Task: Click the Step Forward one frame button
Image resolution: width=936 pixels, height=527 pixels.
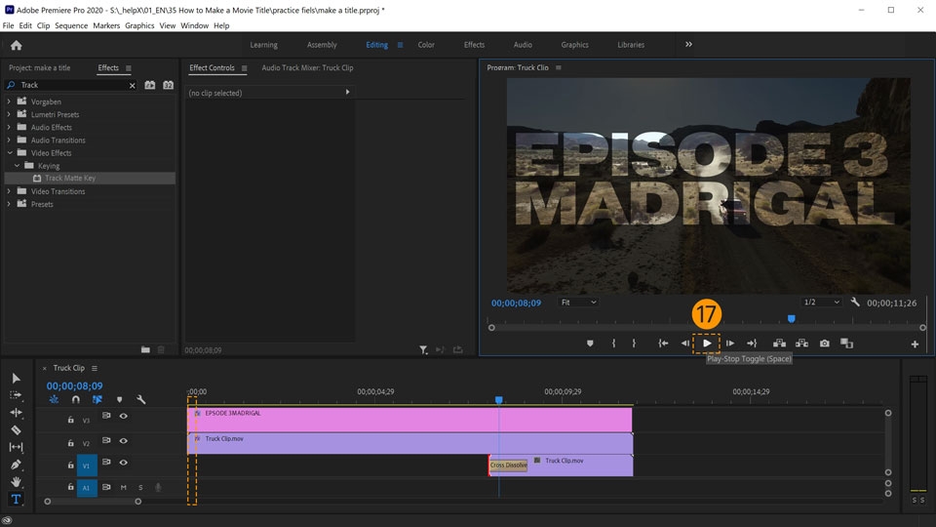Action: [x=729, y=344]
